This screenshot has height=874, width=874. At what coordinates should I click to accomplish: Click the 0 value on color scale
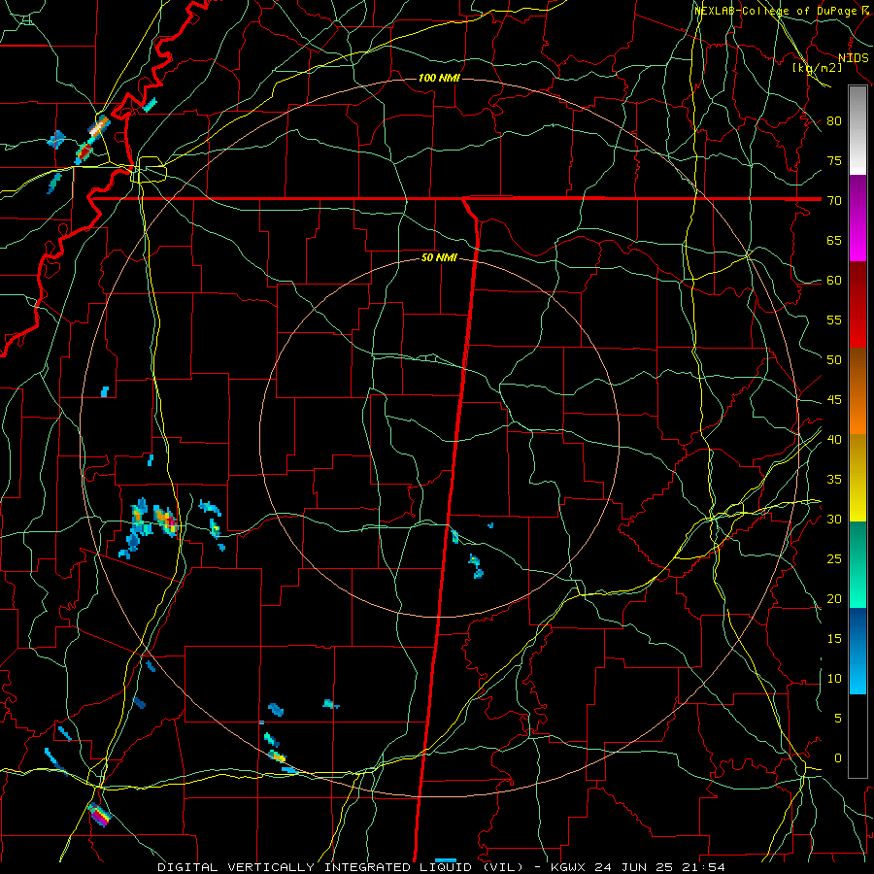(x=838, y=758)
